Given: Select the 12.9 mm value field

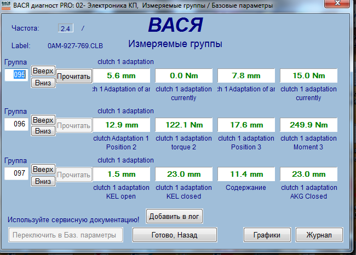Looking at the screenshot, I should coord(122,125).
